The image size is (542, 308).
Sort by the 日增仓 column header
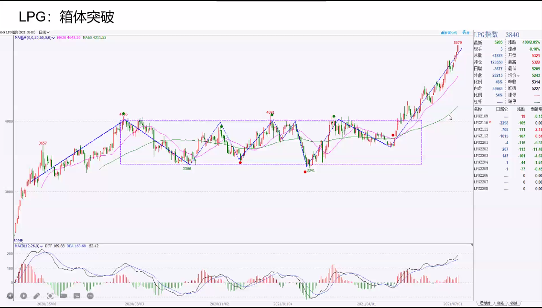pos(502,109)
